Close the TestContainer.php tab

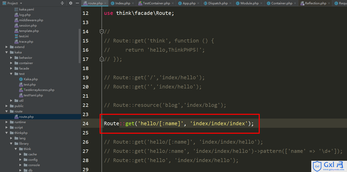point(173,3)
